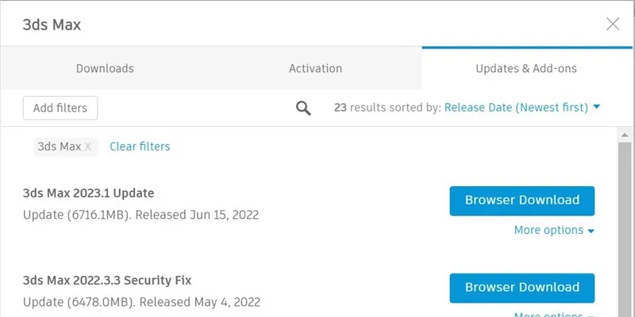
Task: Remove the 3ds Max filter chip
Action: [x=88, y=147]
